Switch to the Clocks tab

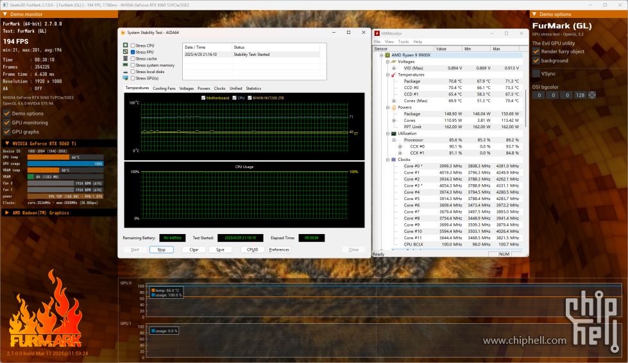pos(219,89)
